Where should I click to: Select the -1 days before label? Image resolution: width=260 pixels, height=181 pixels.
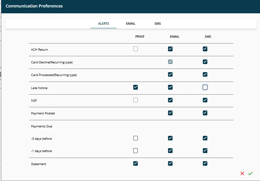tap(41, 151)
